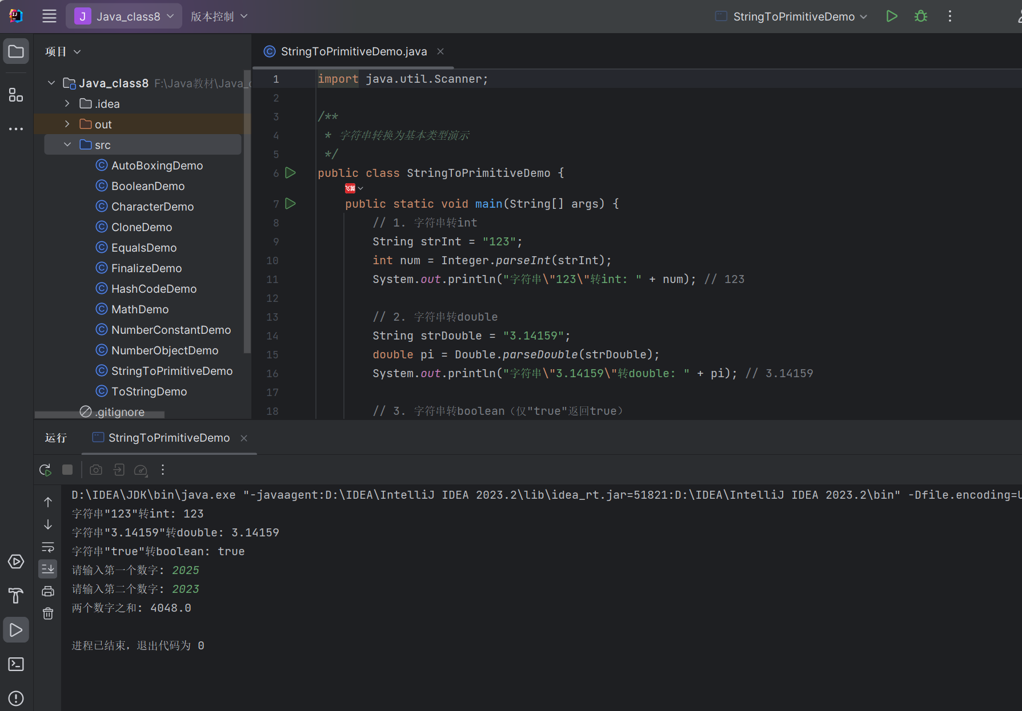Show more tool windows ellipsis
Screen dimensions: 1022x711
tap(16, 129)
